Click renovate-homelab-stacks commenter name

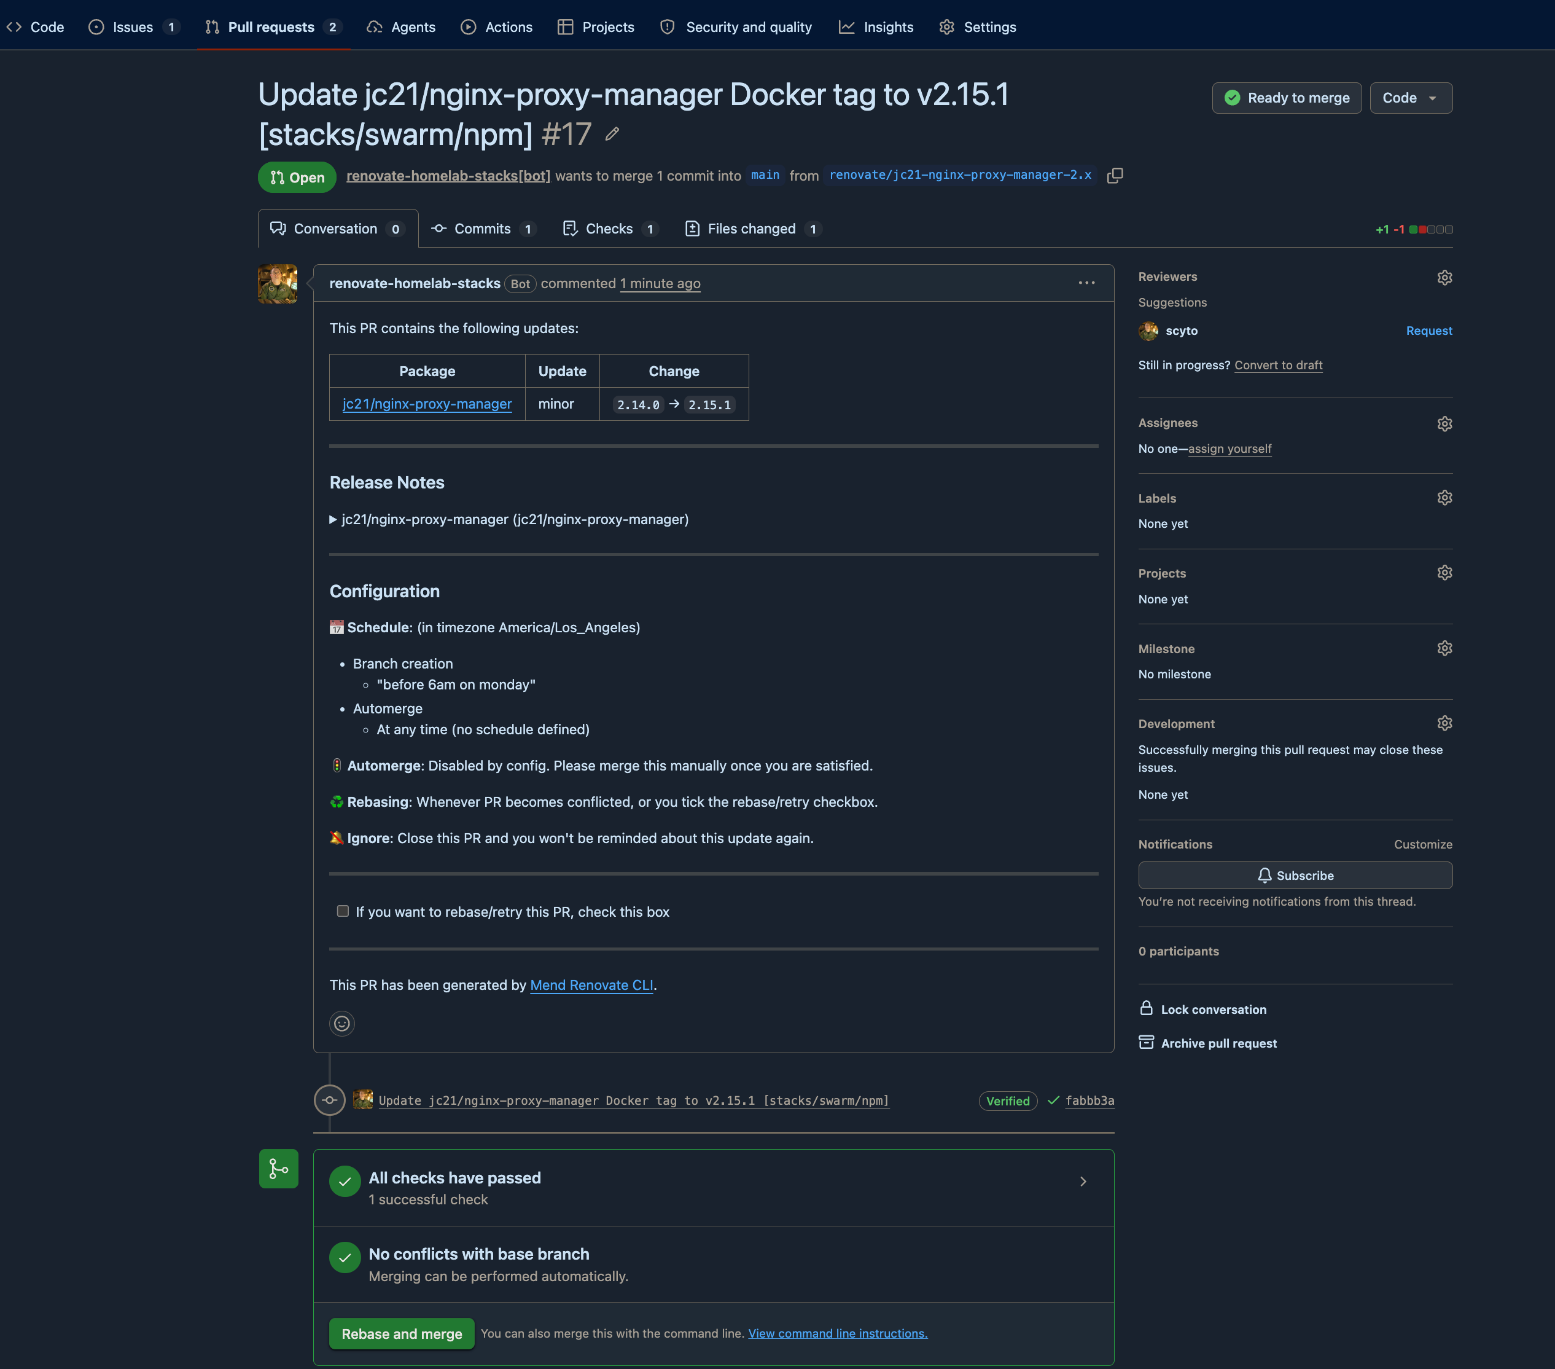click(x=415, y=283)
